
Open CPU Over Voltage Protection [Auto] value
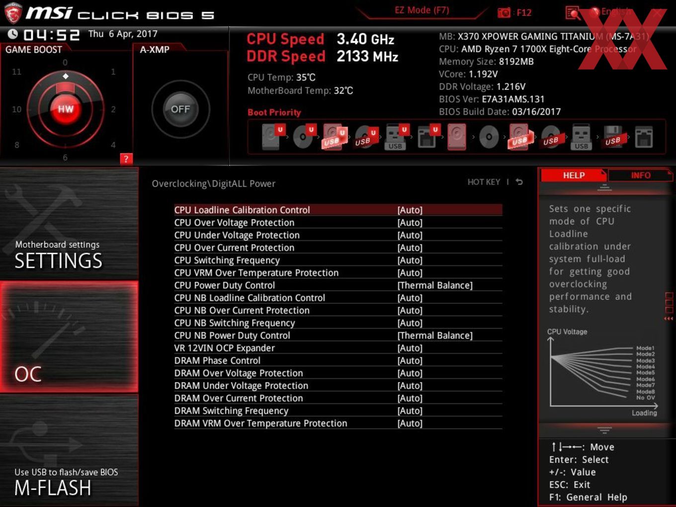point(410,223)
